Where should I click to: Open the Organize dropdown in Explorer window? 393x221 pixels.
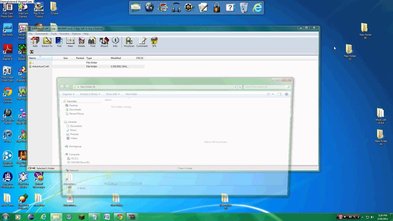(68, 94)
